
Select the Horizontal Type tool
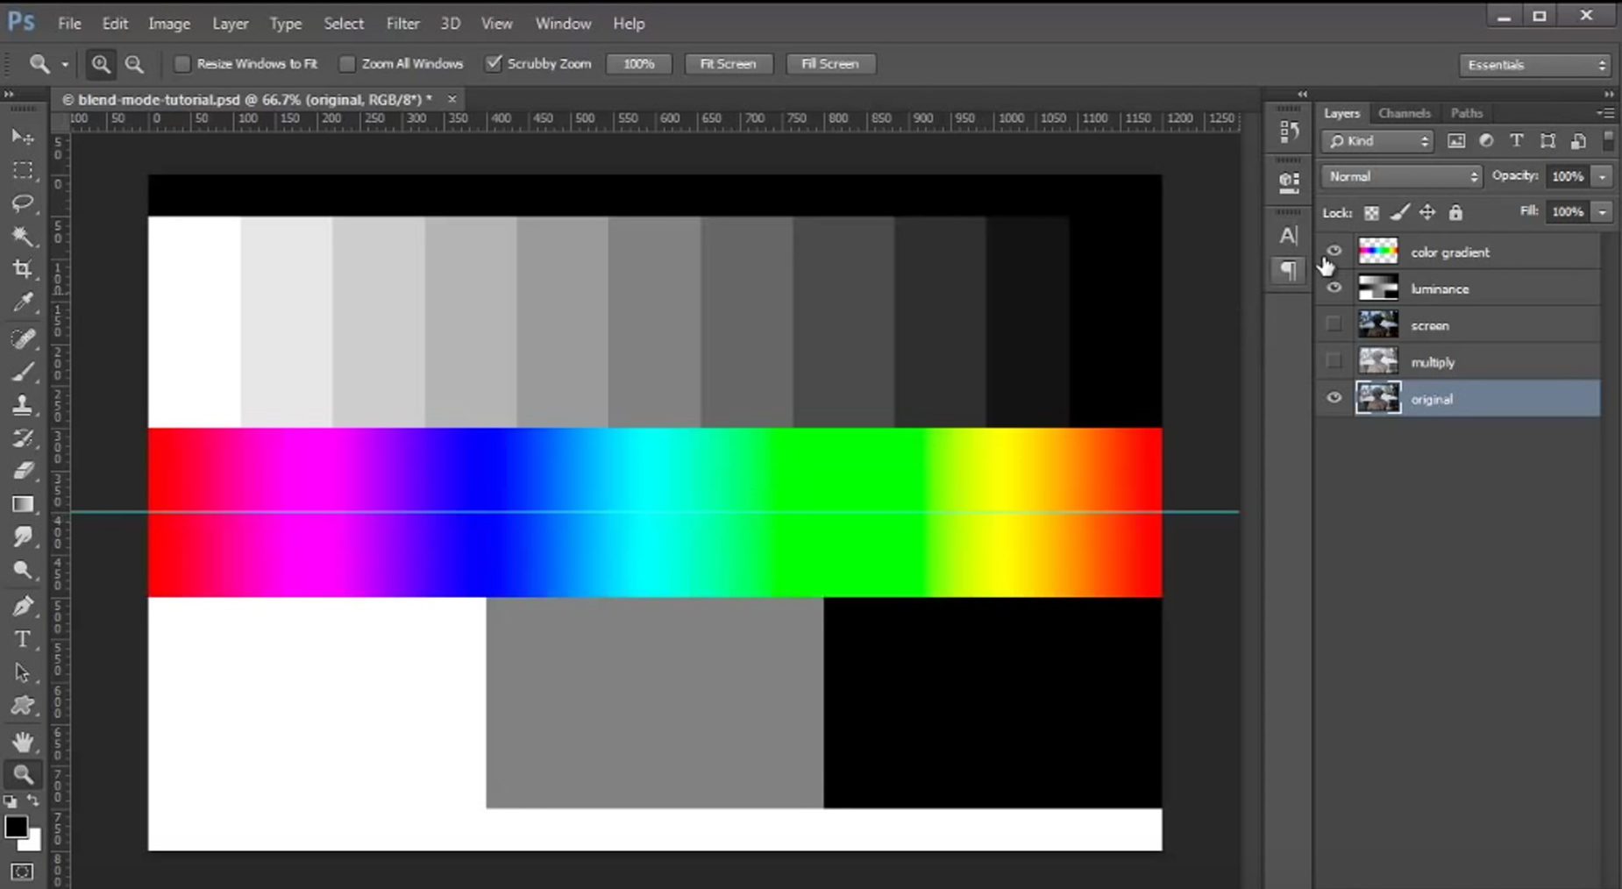(22, 640)
